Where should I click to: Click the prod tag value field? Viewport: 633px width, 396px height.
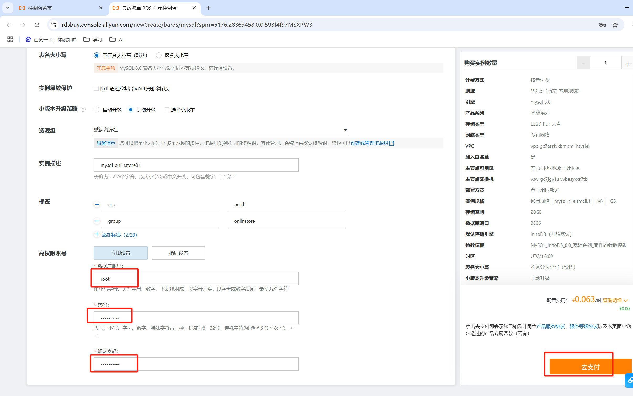click(286, 205)
